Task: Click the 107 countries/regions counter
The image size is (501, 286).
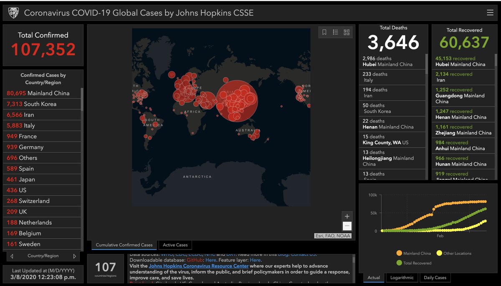Action: tap(105, 268)
